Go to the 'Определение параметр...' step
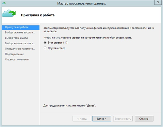163x127 pixels. point(20,49)
